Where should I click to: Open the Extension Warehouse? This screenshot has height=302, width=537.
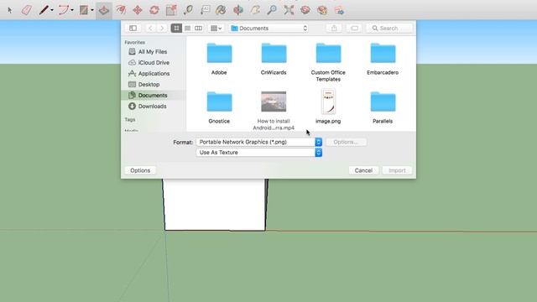(322, 10)
